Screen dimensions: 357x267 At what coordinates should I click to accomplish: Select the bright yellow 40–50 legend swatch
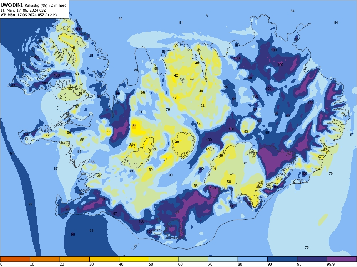coord(134,259)
